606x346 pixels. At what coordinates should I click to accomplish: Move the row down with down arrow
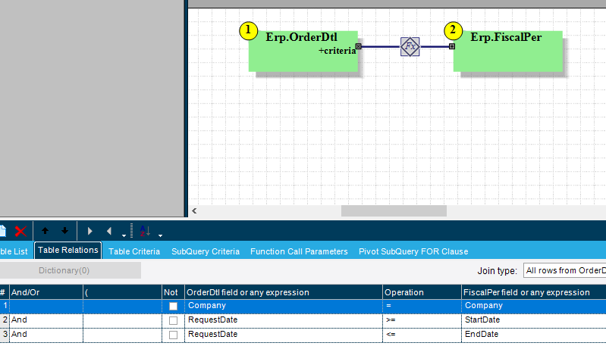click(64, 231)
